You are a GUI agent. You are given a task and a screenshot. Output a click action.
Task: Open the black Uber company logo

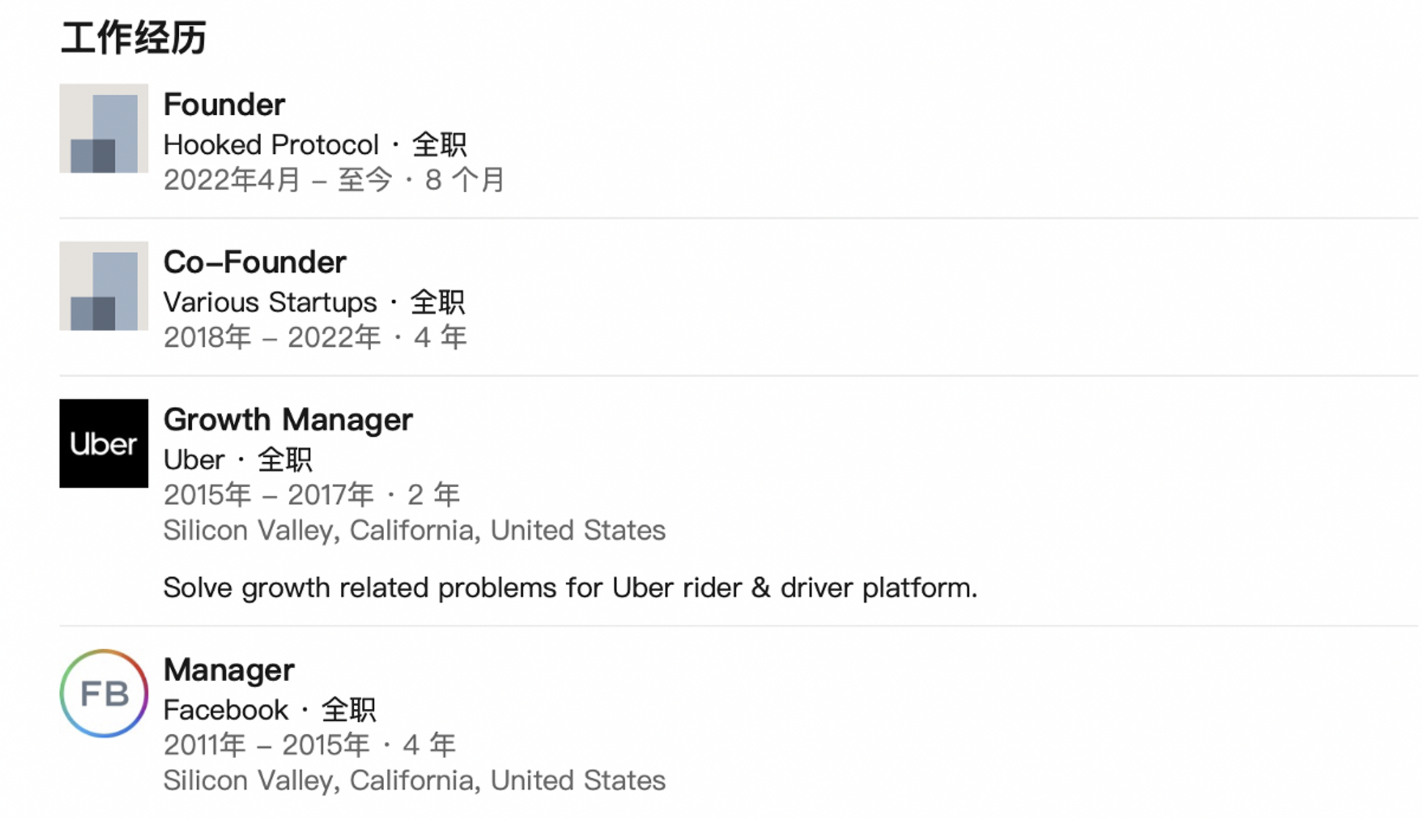click(103, 444)
